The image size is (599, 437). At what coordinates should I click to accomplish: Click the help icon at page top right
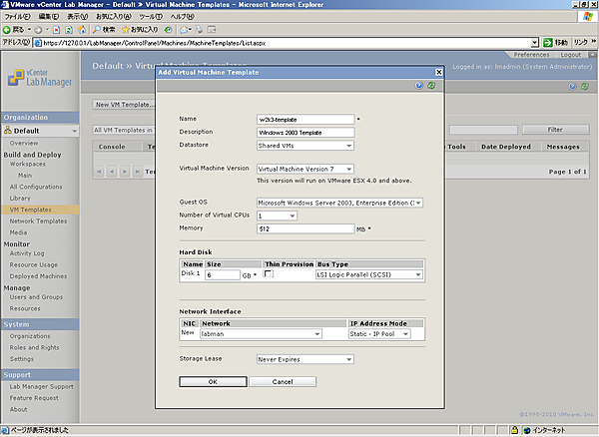[571, 87]
